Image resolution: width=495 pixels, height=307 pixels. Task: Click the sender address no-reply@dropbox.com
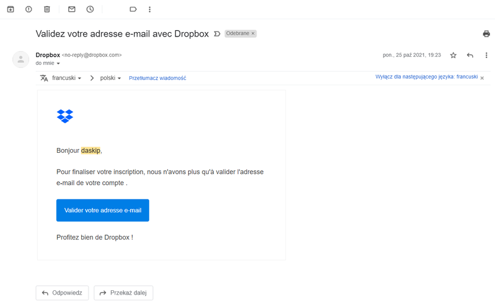pos(92,55)
